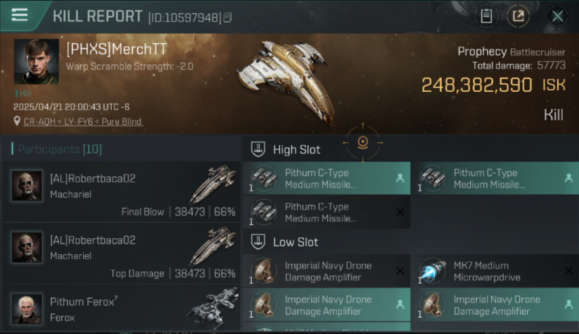Open the MerchTT pilot portrait
Viewport: 579px width, 334px height.
coord(36,61)
